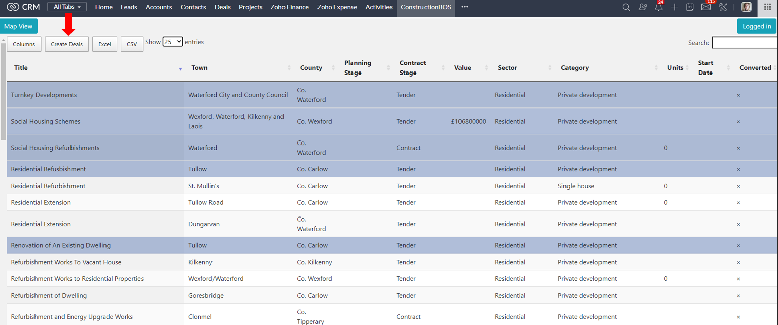Open the Leads tab
Viewport: 778px width, 325px height.
point(129,7)
